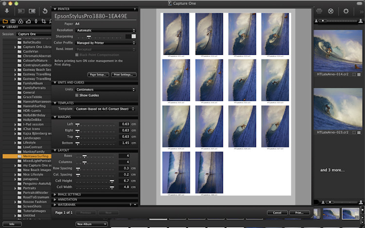365x228 pixels.
Task: Select the HTLateArvo-023.cr2 browser thumbnail
Action: coord(338,109)
